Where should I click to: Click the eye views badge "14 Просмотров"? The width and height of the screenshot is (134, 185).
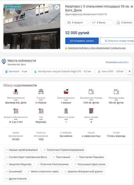click(x=13, y=7)
